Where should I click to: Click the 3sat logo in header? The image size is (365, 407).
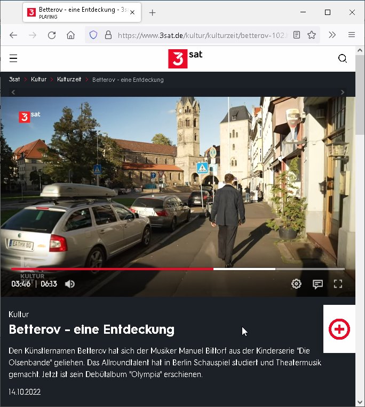pyautogui.click(x=185, y=58)
